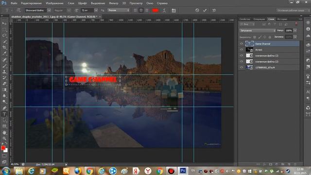Select the Lasso tool

tap(4, 35)
